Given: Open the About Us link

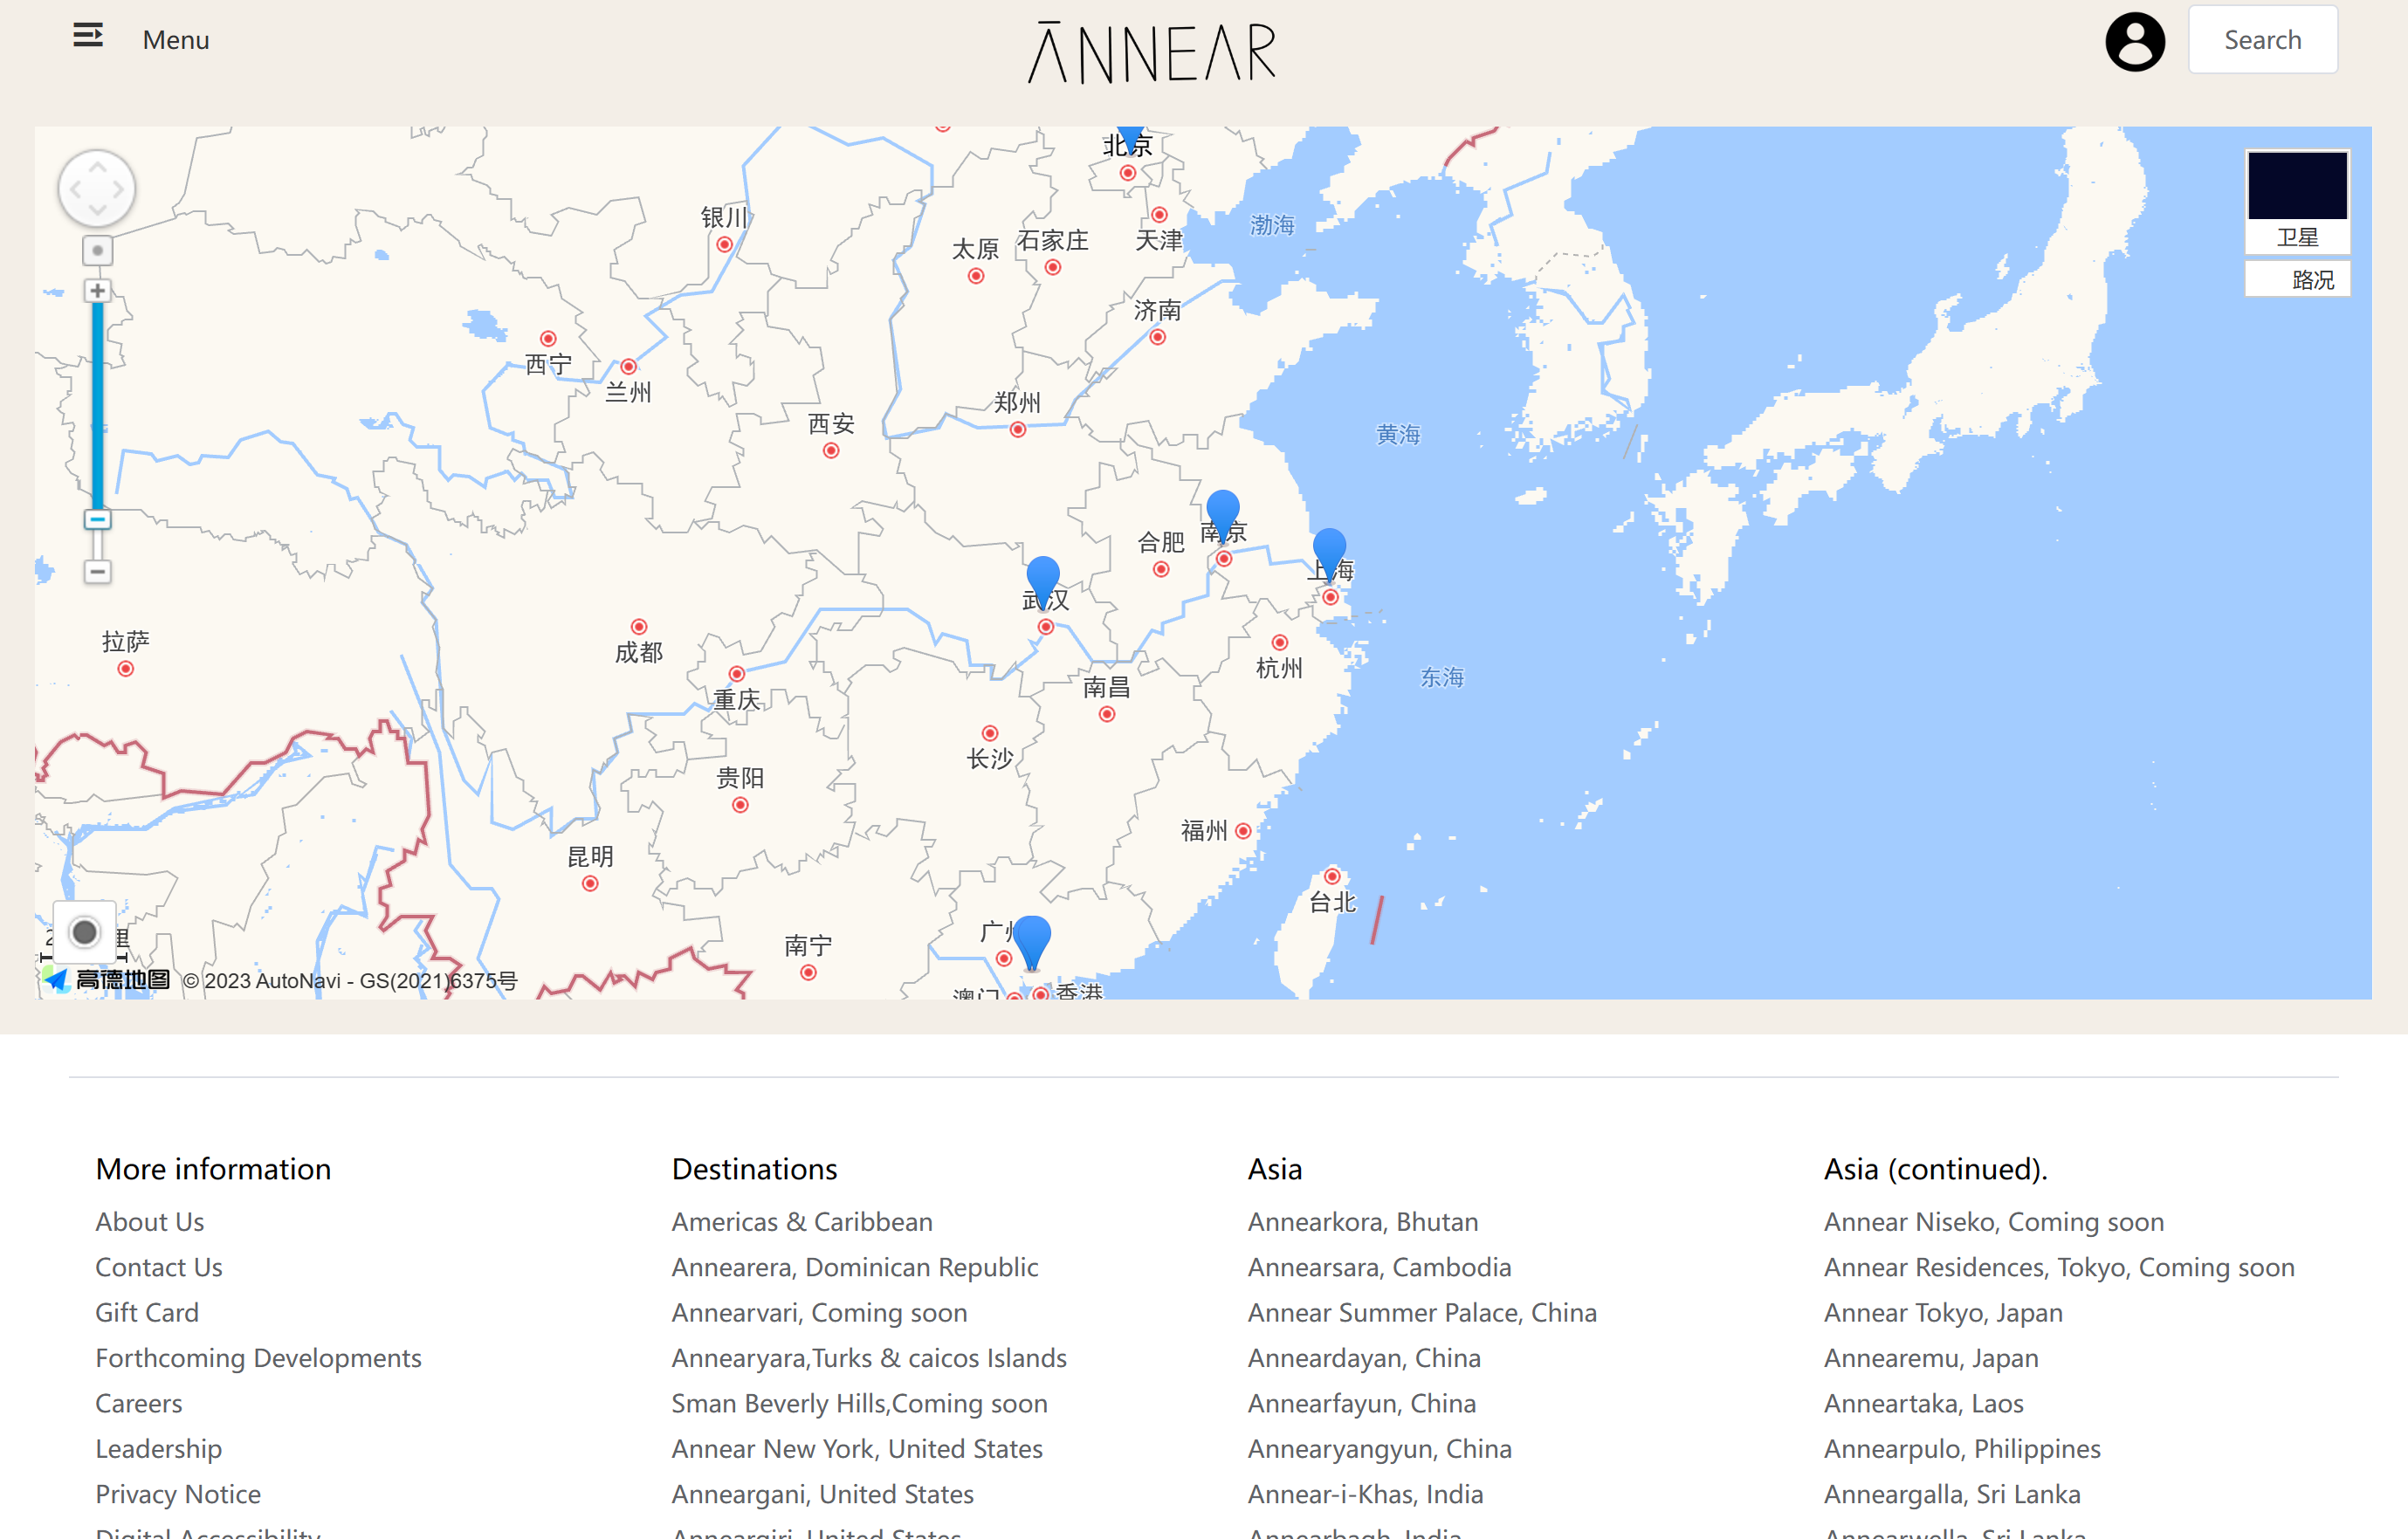Looking at the screenshot, I should tap(150, 1222).
